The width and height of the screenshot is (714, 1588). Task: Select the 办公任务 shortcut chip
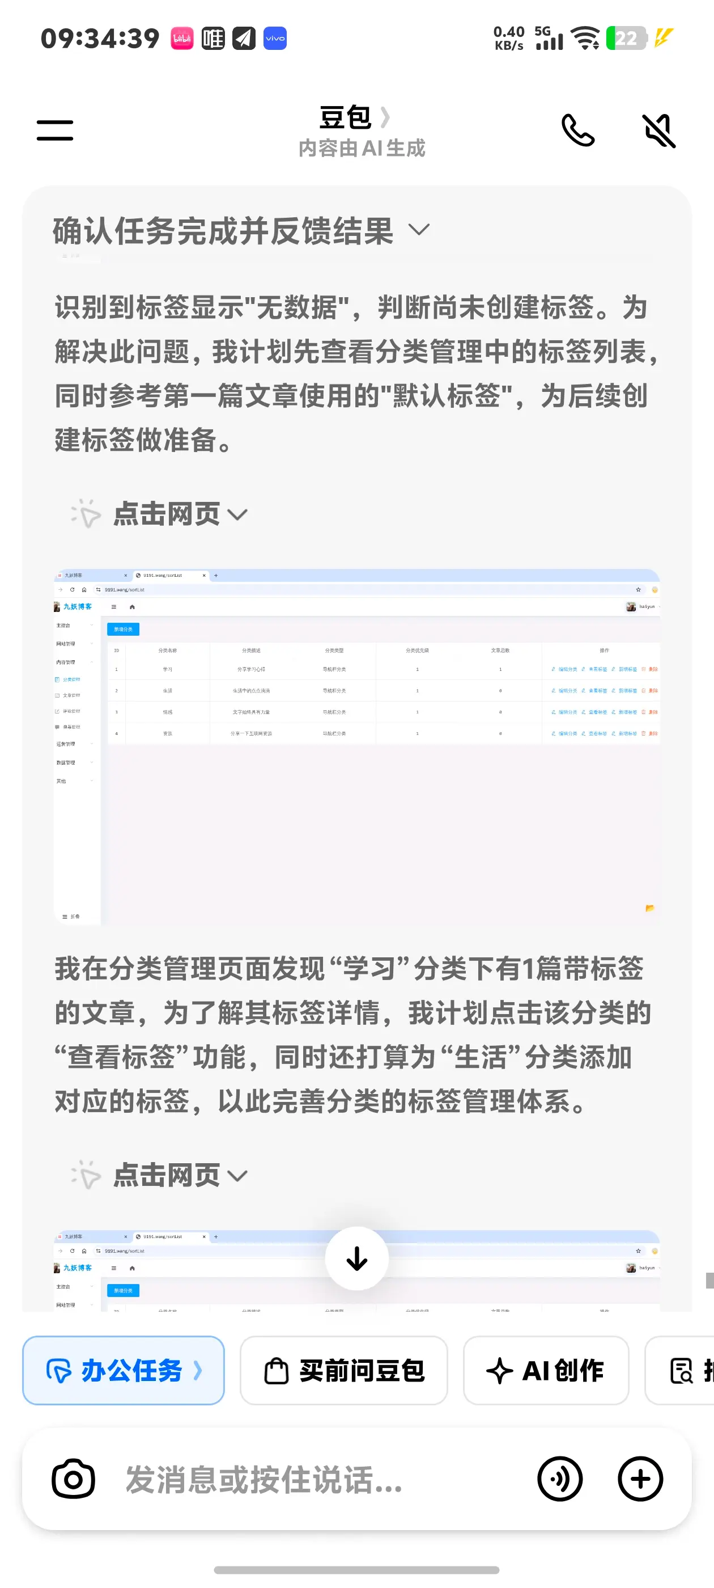(123, 1370)
